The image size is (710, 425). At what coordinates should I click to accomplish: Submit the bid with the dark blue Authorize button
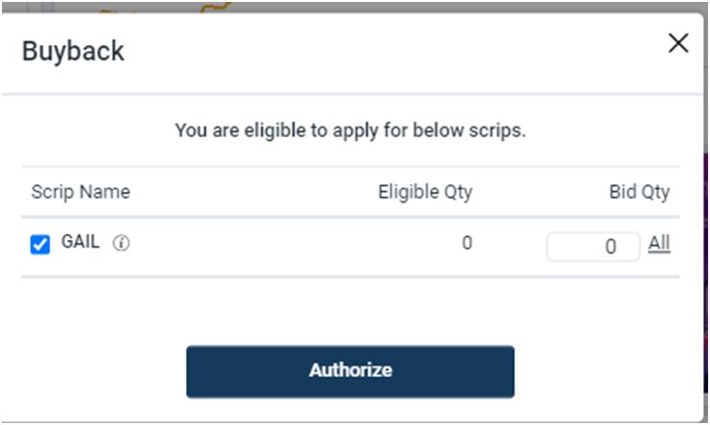350,371
